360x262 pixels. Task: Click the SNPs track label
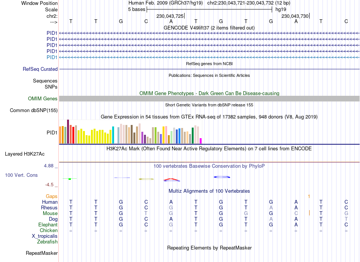click(x=51, y=87)
